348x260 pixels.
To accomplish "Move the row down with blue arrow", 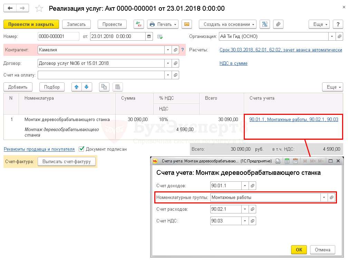I will pos(86,87).
